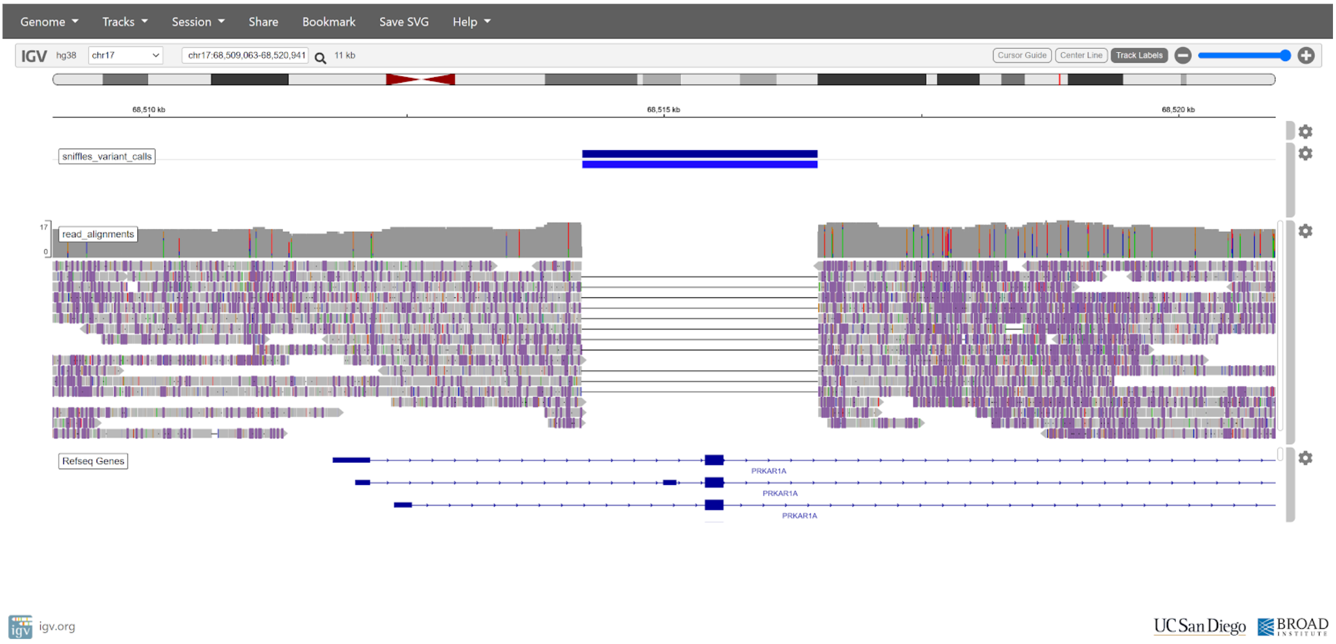Image resolution: width=1336 pixels, height=644 pixels.
Task: Open the Session menu
Action: (x=198, y=22)
